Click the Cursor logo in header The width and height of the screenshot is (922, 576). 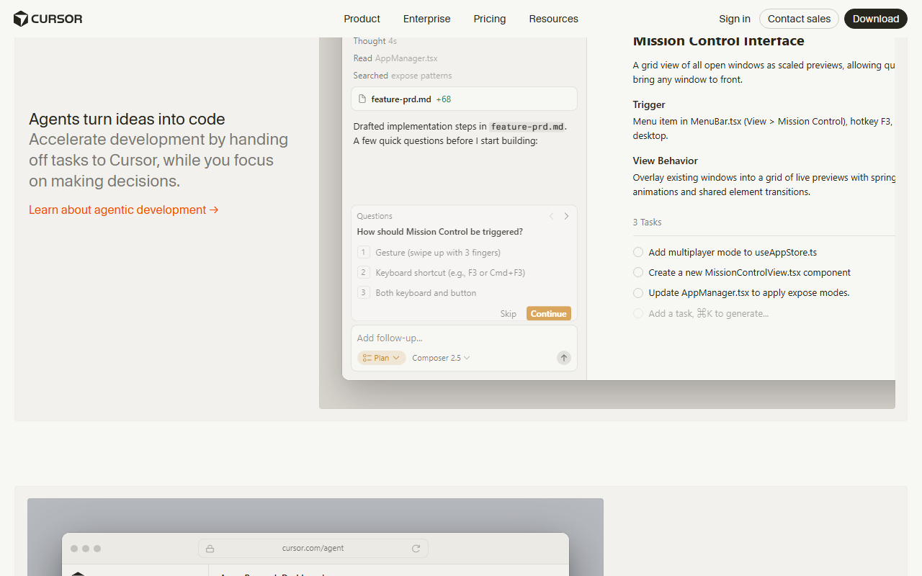pos(48,19)
